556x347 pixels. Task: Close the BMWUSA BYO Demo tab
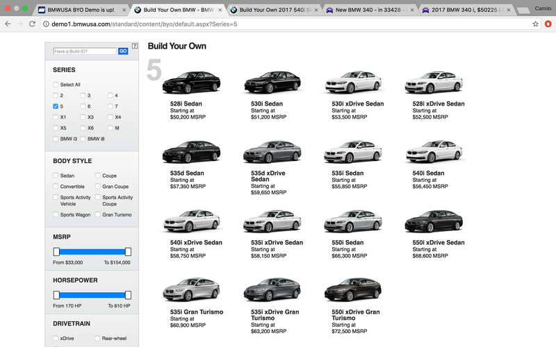coord(124,10)
